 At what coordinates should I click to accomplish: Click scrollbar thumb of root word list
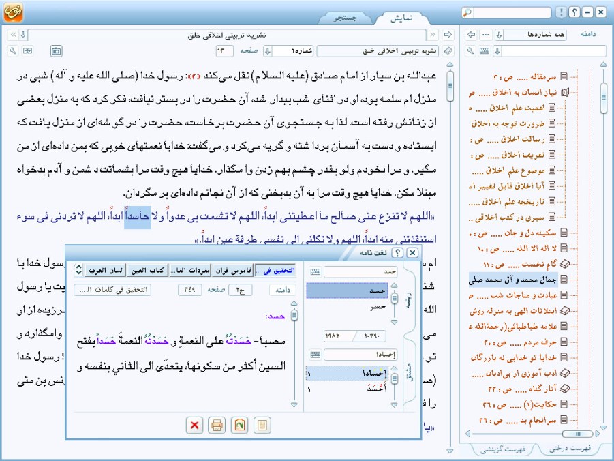coord(395,298)
